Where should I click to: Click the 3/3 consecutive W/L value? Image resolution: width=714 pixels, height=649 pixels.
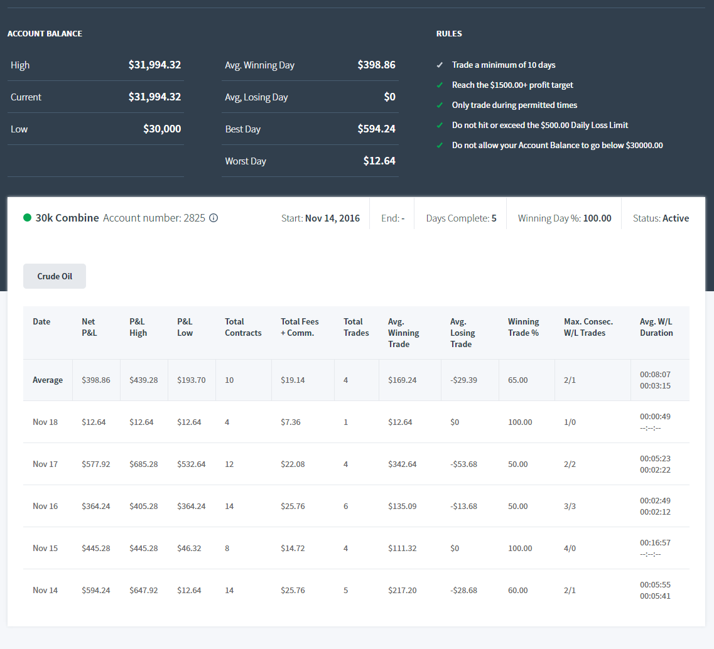pyautogui.click(x=570, y=506)
